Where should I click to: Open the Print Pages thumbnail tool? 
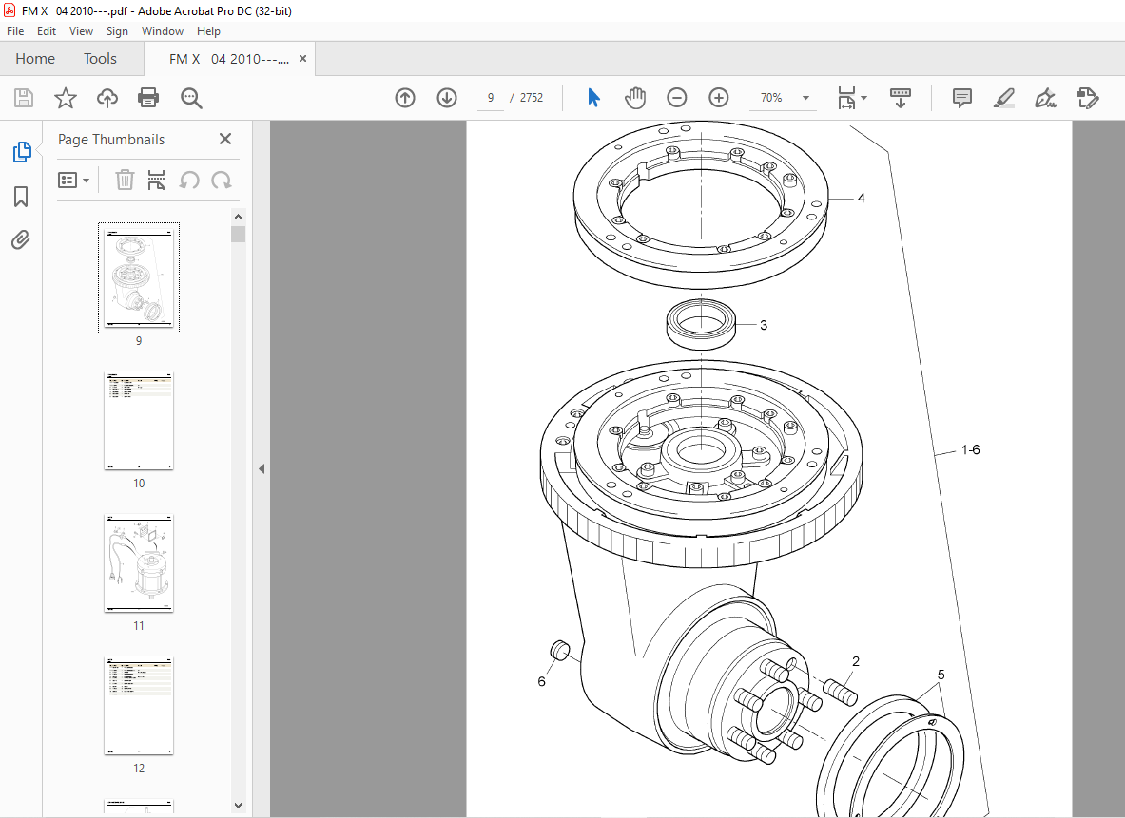pos(156,180)
